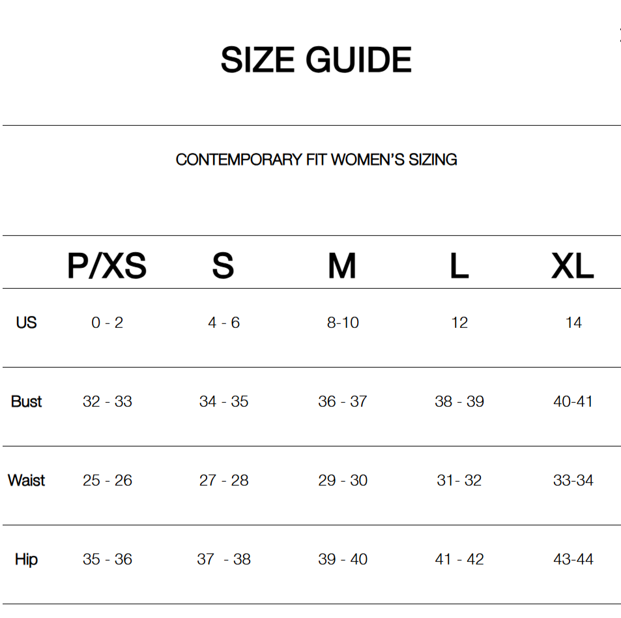
Task: Click the Hip row label
Action: click(26, 559)
